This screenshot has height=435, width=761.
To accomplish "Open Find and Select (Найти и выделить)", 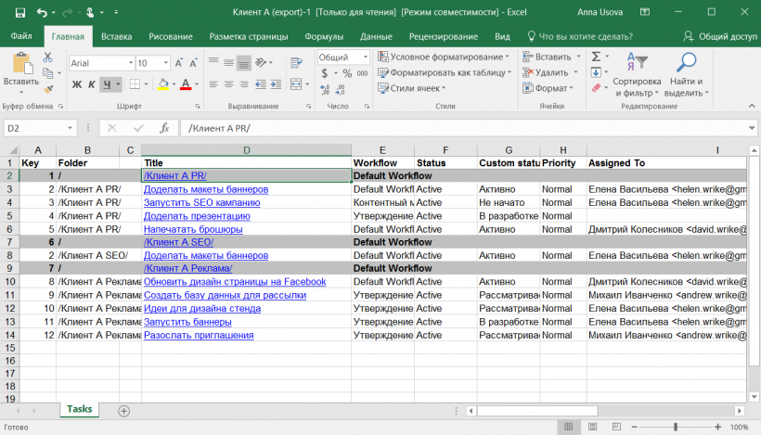I will point(686,75).
